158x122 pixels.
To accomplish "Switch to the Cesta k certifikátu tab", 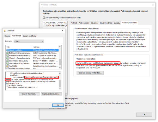I will point(29,36).
